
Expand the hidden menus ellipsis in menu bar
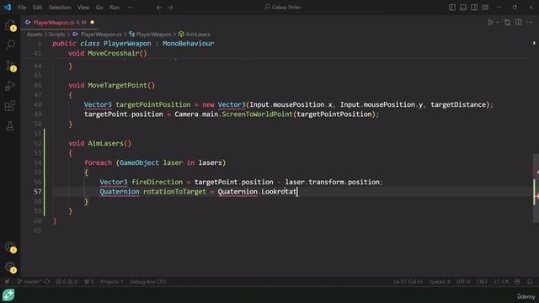click(x=131, y=8)
